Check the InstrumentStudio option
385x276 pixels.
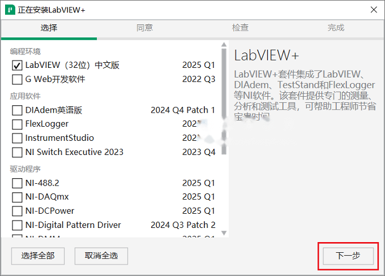tap(17, 139)
